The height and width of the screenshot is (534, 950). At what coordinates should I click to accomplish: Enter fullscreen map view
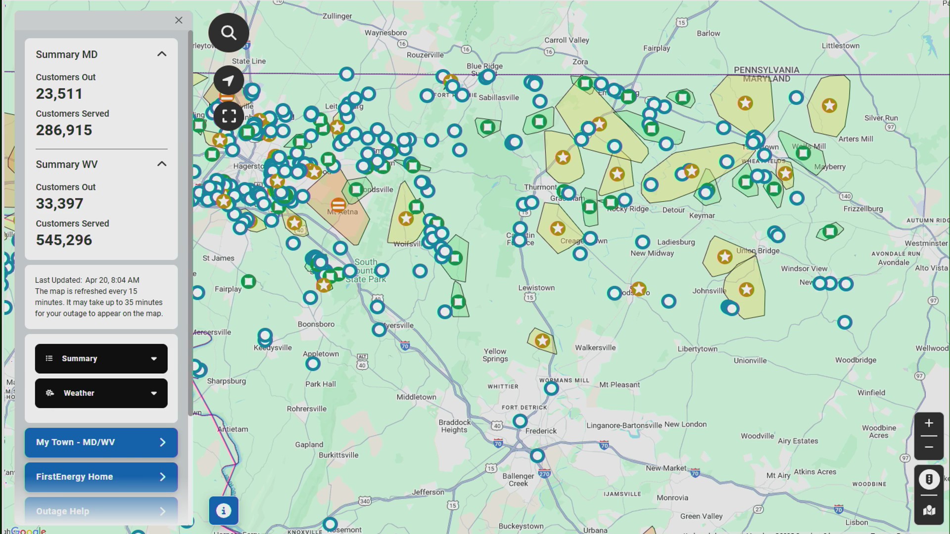coord(228,116)
